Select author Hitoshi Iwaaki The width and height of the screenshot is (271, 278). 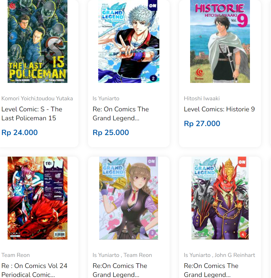click(x=202, y=98)
